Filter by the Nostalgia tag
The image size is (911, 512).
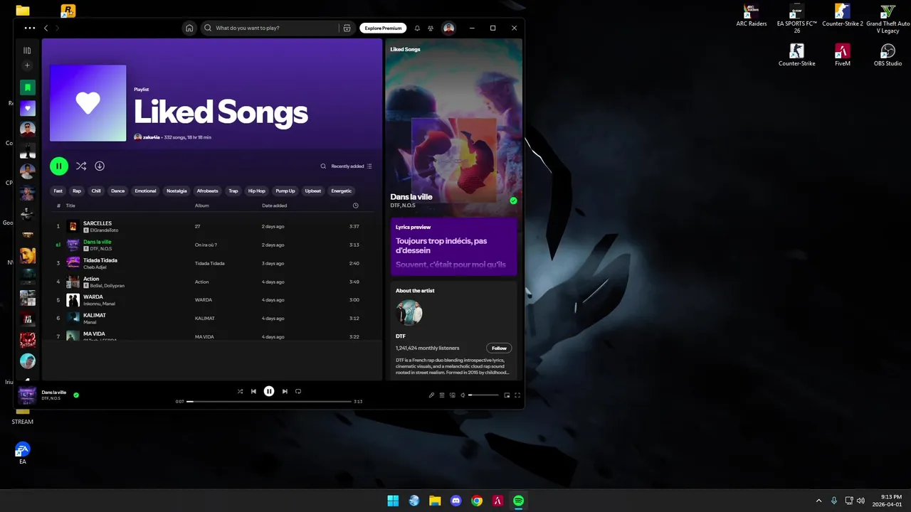[177, 191]
